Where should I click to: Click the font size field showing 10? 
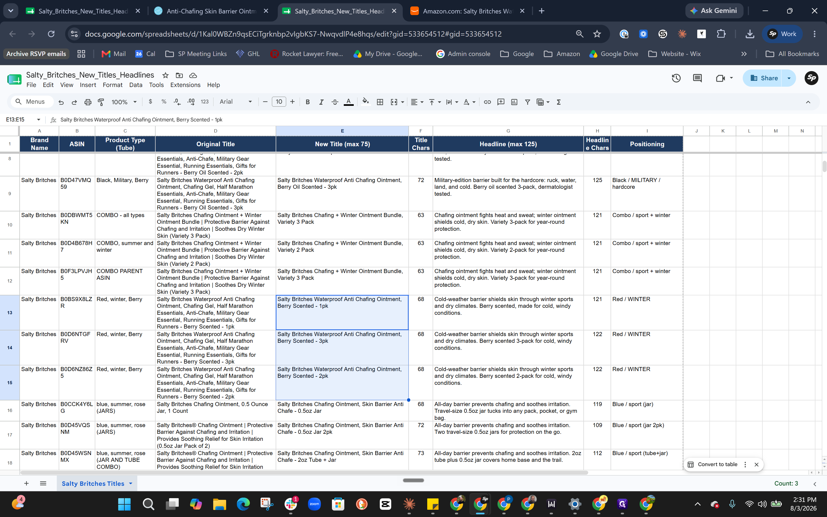point(279,102)
